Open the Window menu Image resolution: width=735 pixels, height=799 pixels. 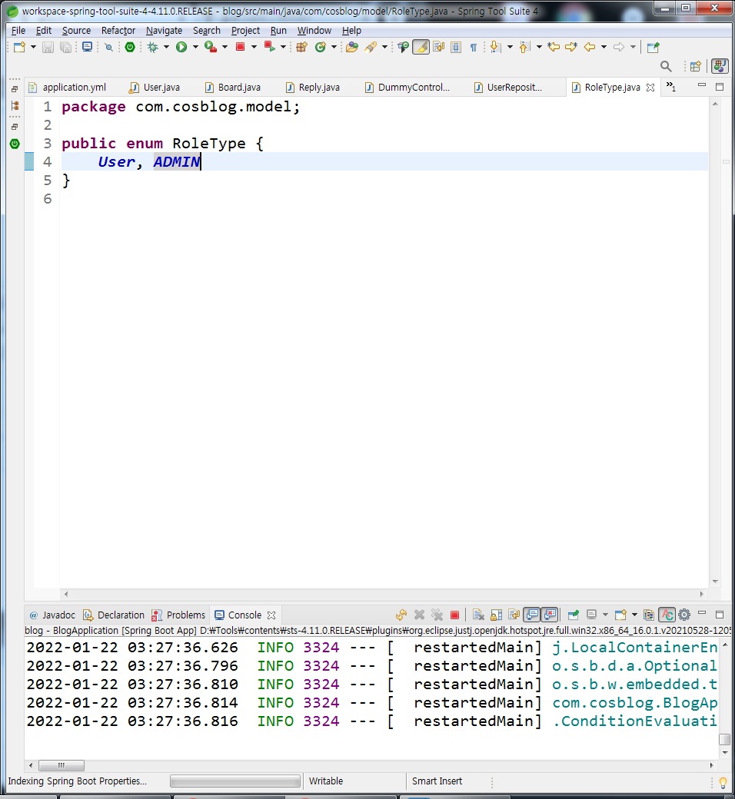[314, 31]
